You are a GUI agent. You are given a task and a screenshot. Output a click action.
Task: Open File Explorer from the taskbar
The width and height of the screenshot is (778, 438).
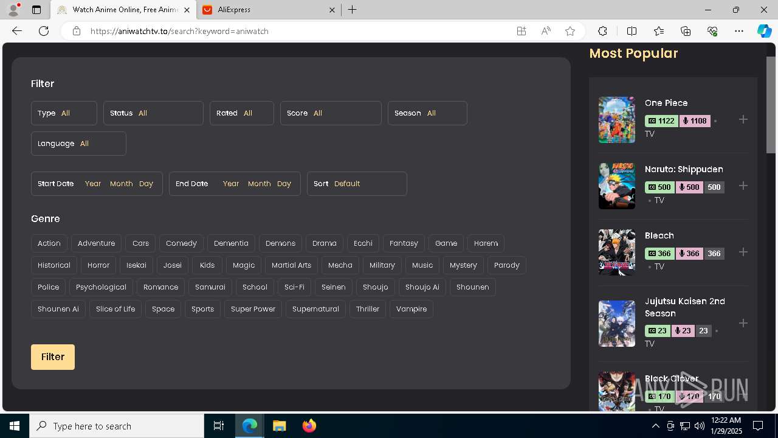(279, 426)
